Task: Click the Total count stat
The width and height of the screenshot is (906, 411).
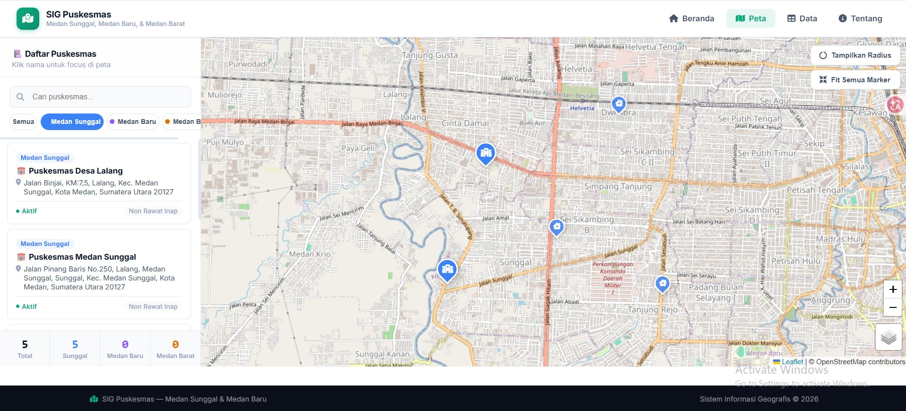Action: tap(25, 349)
